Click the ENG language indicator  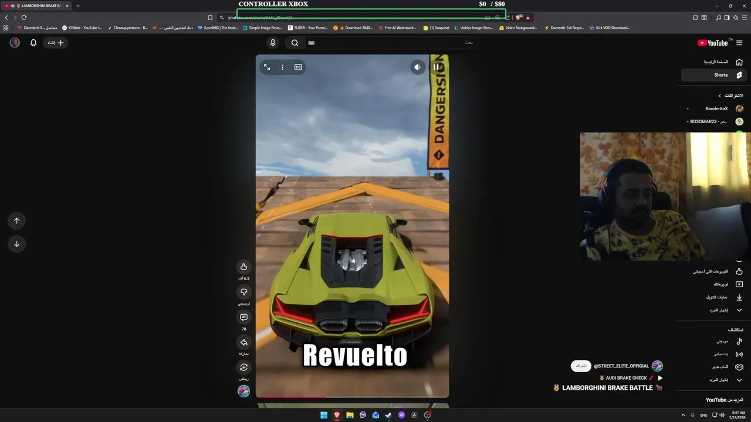tap(703, 415)
